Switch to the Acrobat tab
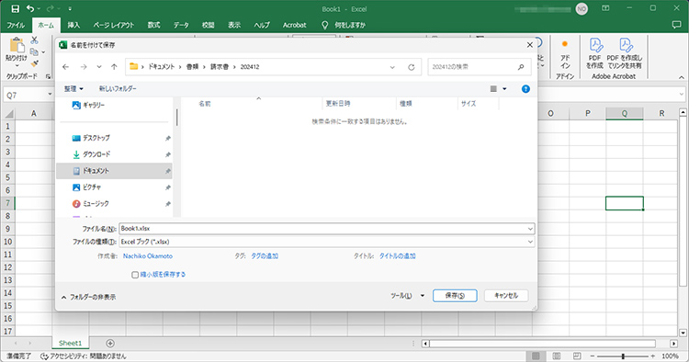The image size is (689, 362). [294, 25]
